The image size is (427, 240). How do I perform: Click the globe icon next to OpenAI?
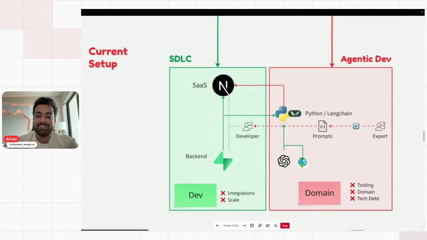point(303,162)
